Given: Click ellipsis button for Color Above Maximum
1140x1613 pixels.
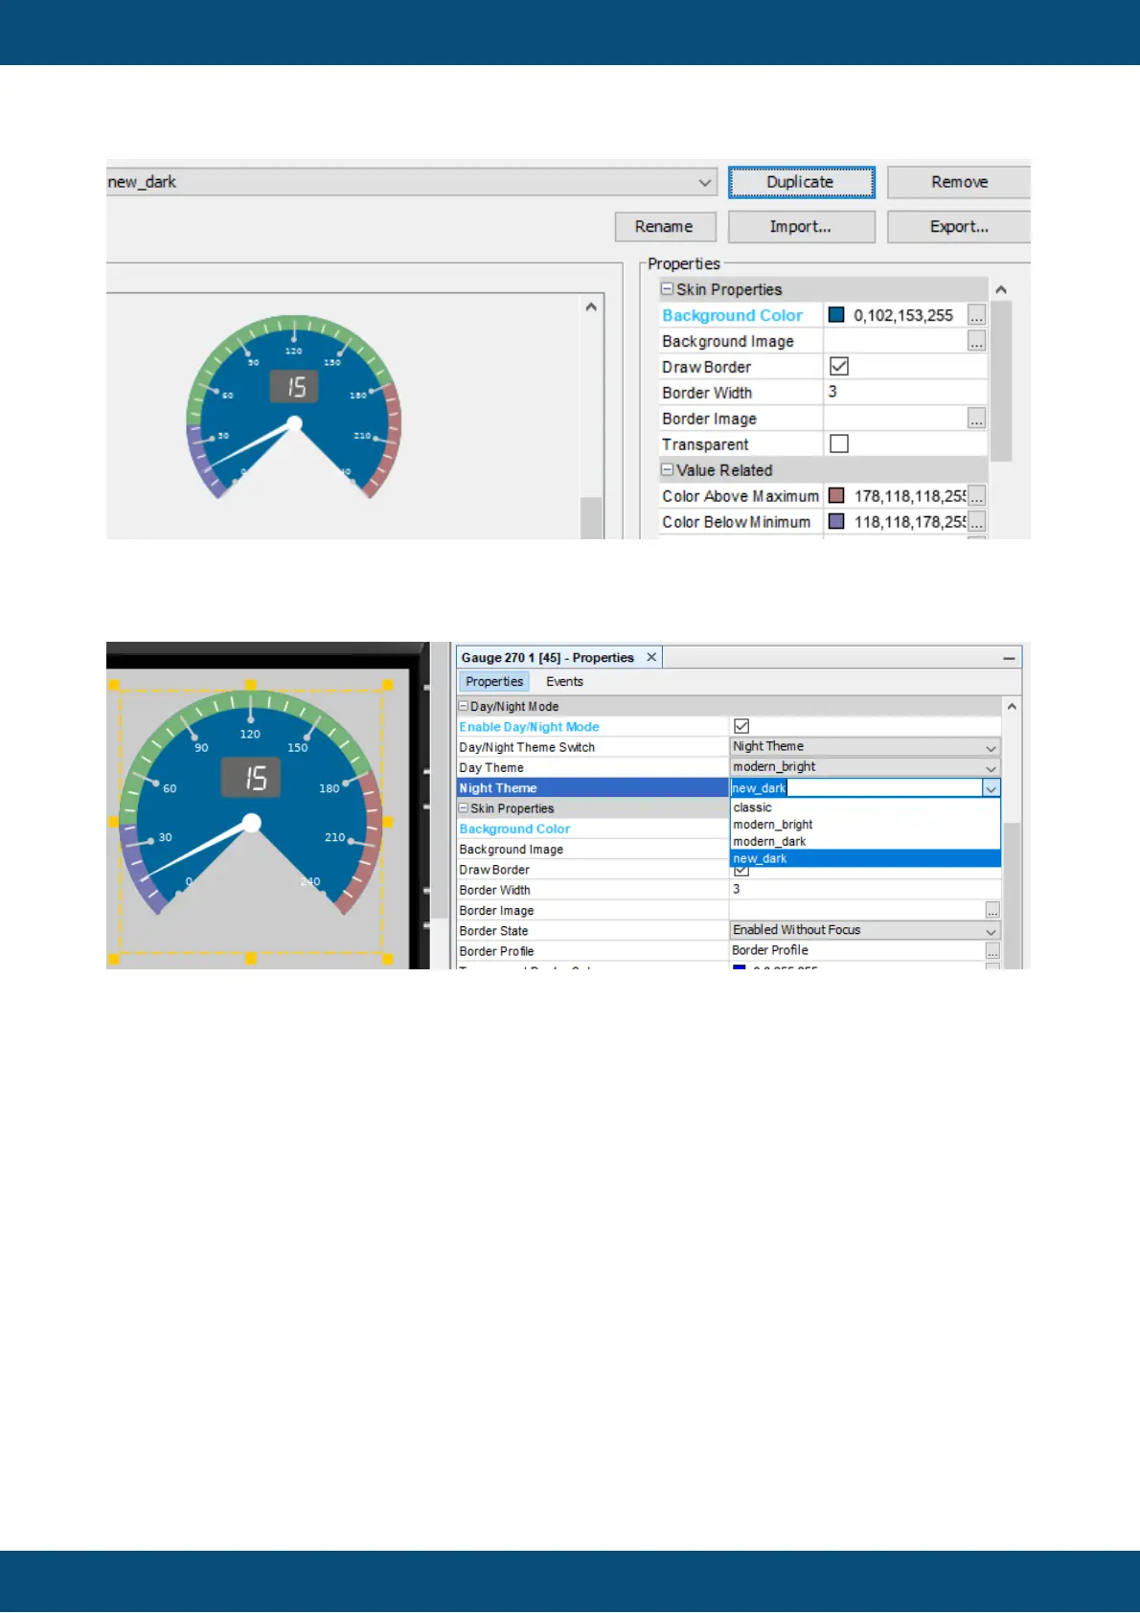Looking at the screenshot, I should (x=976, y=496).
